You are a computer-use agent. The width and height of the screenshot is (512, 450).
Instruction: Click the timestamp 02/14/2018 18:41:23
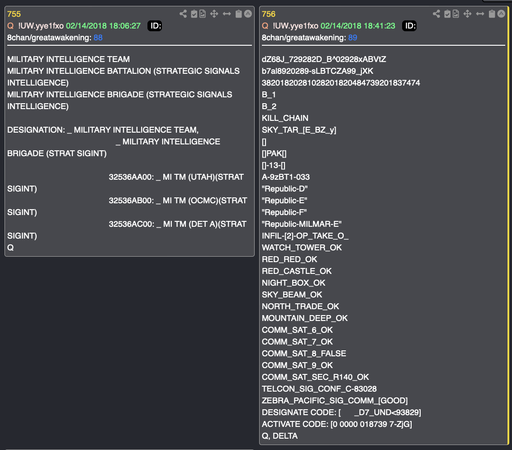(358, 26)
